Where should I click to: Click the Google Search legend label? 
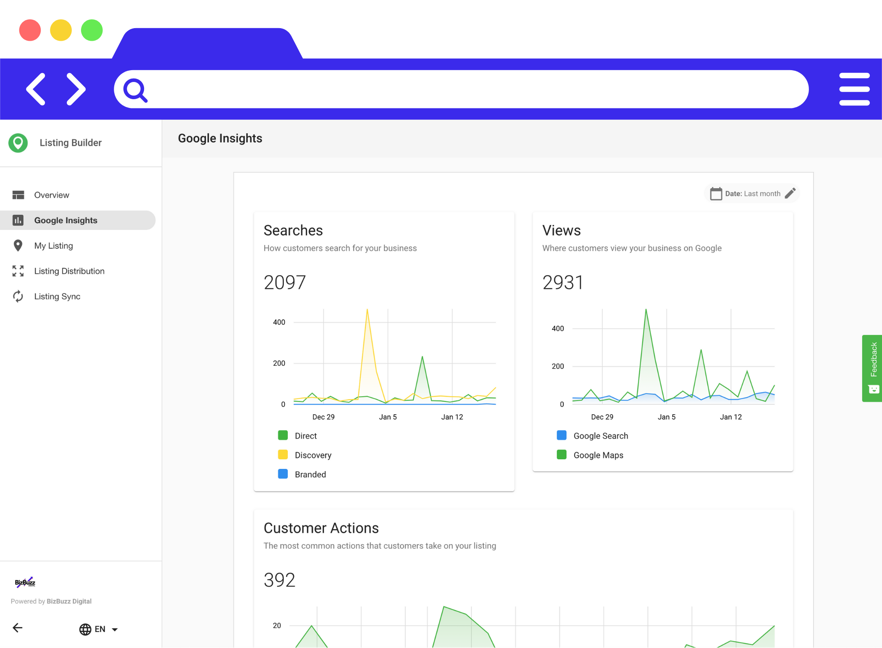point(601,436)
